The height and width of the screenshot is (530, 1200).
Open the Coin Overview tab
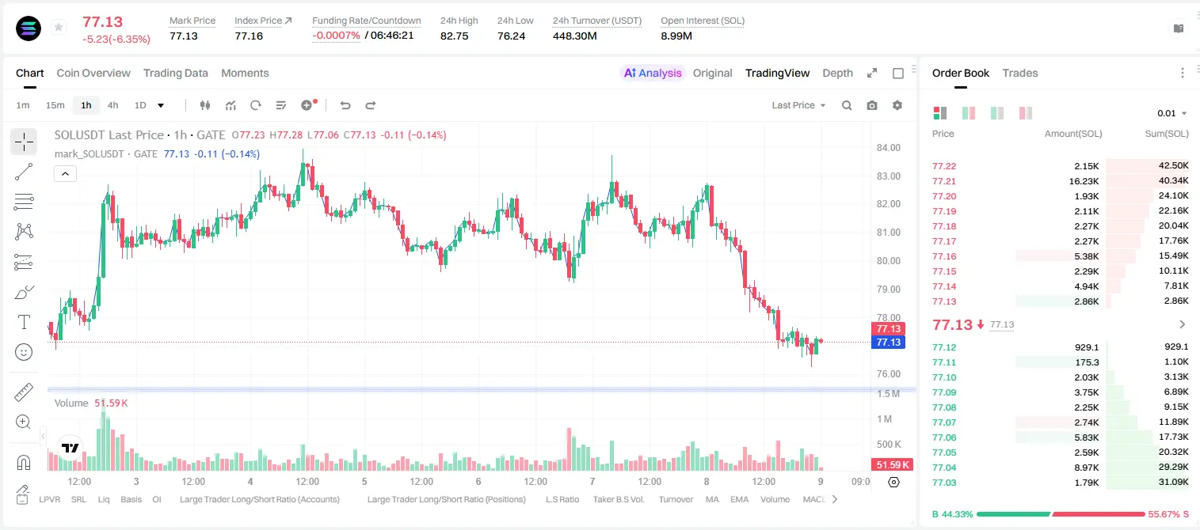93,73
